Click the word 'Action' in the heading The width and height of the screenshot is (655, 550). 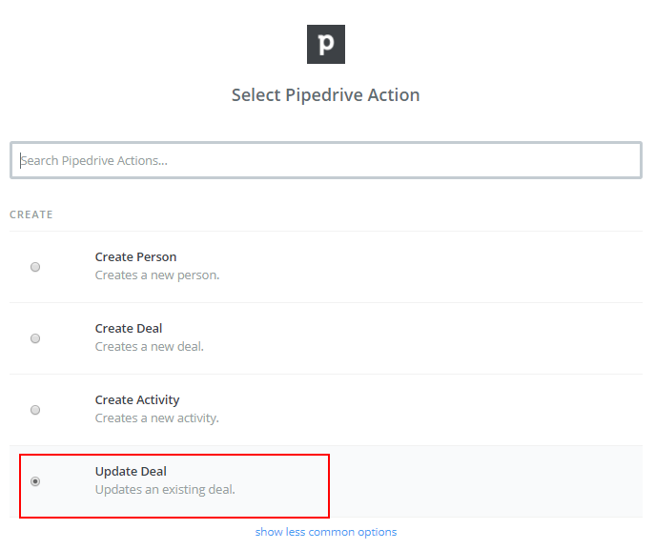click(394, 95)
